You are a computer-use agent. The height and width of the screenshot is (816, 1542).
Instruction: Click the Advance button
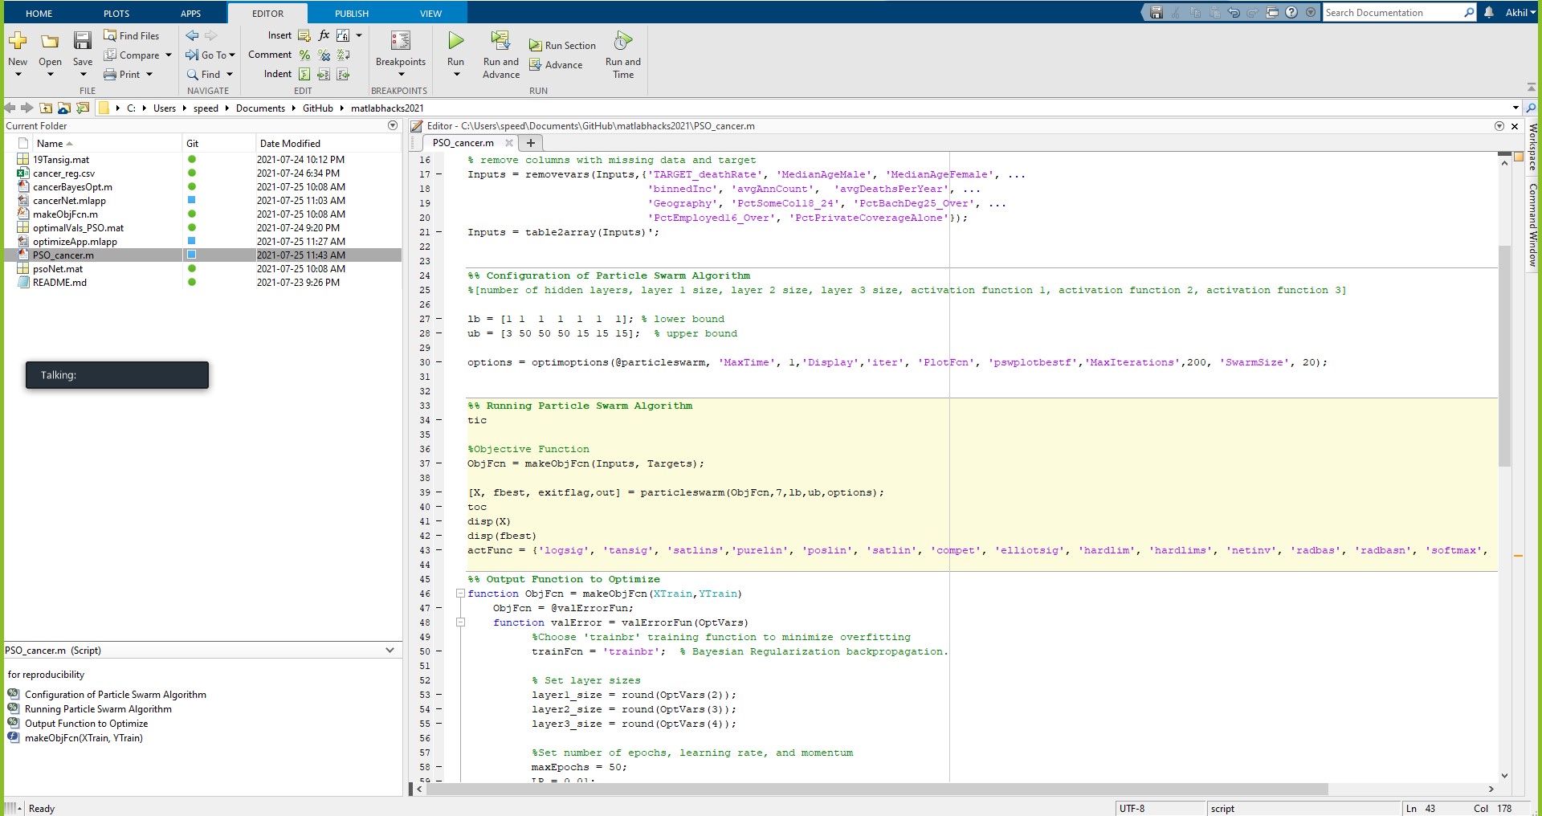563,65
